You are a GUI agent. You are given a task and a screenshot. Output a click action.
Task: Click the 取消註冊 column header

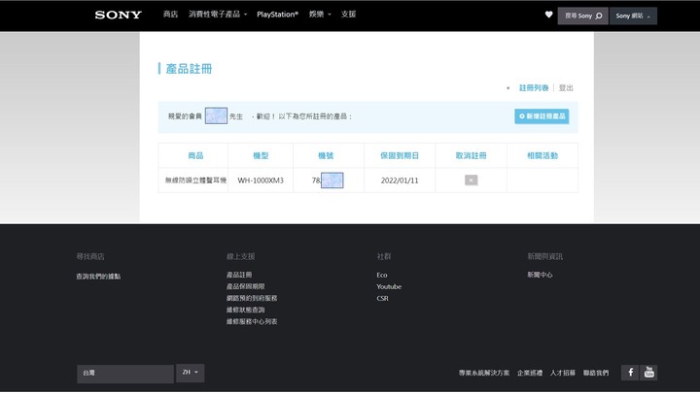471,155
